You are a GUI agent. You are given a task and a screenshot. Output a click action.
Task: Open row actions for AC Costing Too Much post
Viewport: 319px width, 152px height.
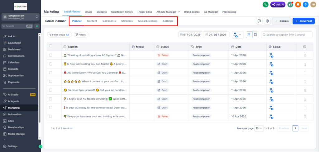coord(305,64)
